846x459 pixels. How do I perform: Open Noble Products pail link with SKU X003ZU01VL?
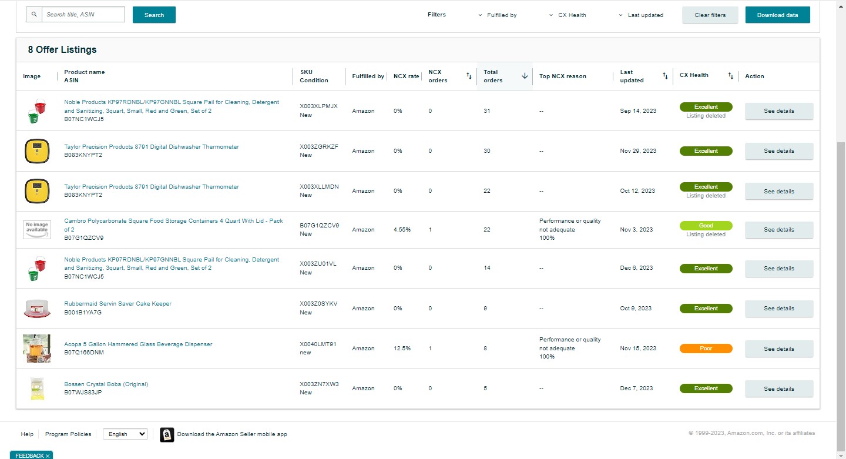(x=172, y=264)
